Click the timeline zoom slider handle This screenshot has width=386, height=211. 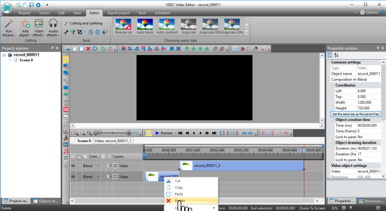100,133
